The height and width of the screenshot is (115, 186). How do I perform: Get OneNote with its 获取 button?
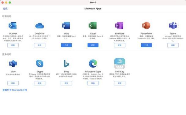pyautogui.click(x=120, y=45)
